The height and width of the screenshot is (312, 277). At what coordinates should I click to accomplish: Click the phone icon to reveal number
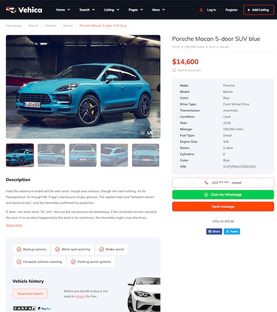point(207,183)
